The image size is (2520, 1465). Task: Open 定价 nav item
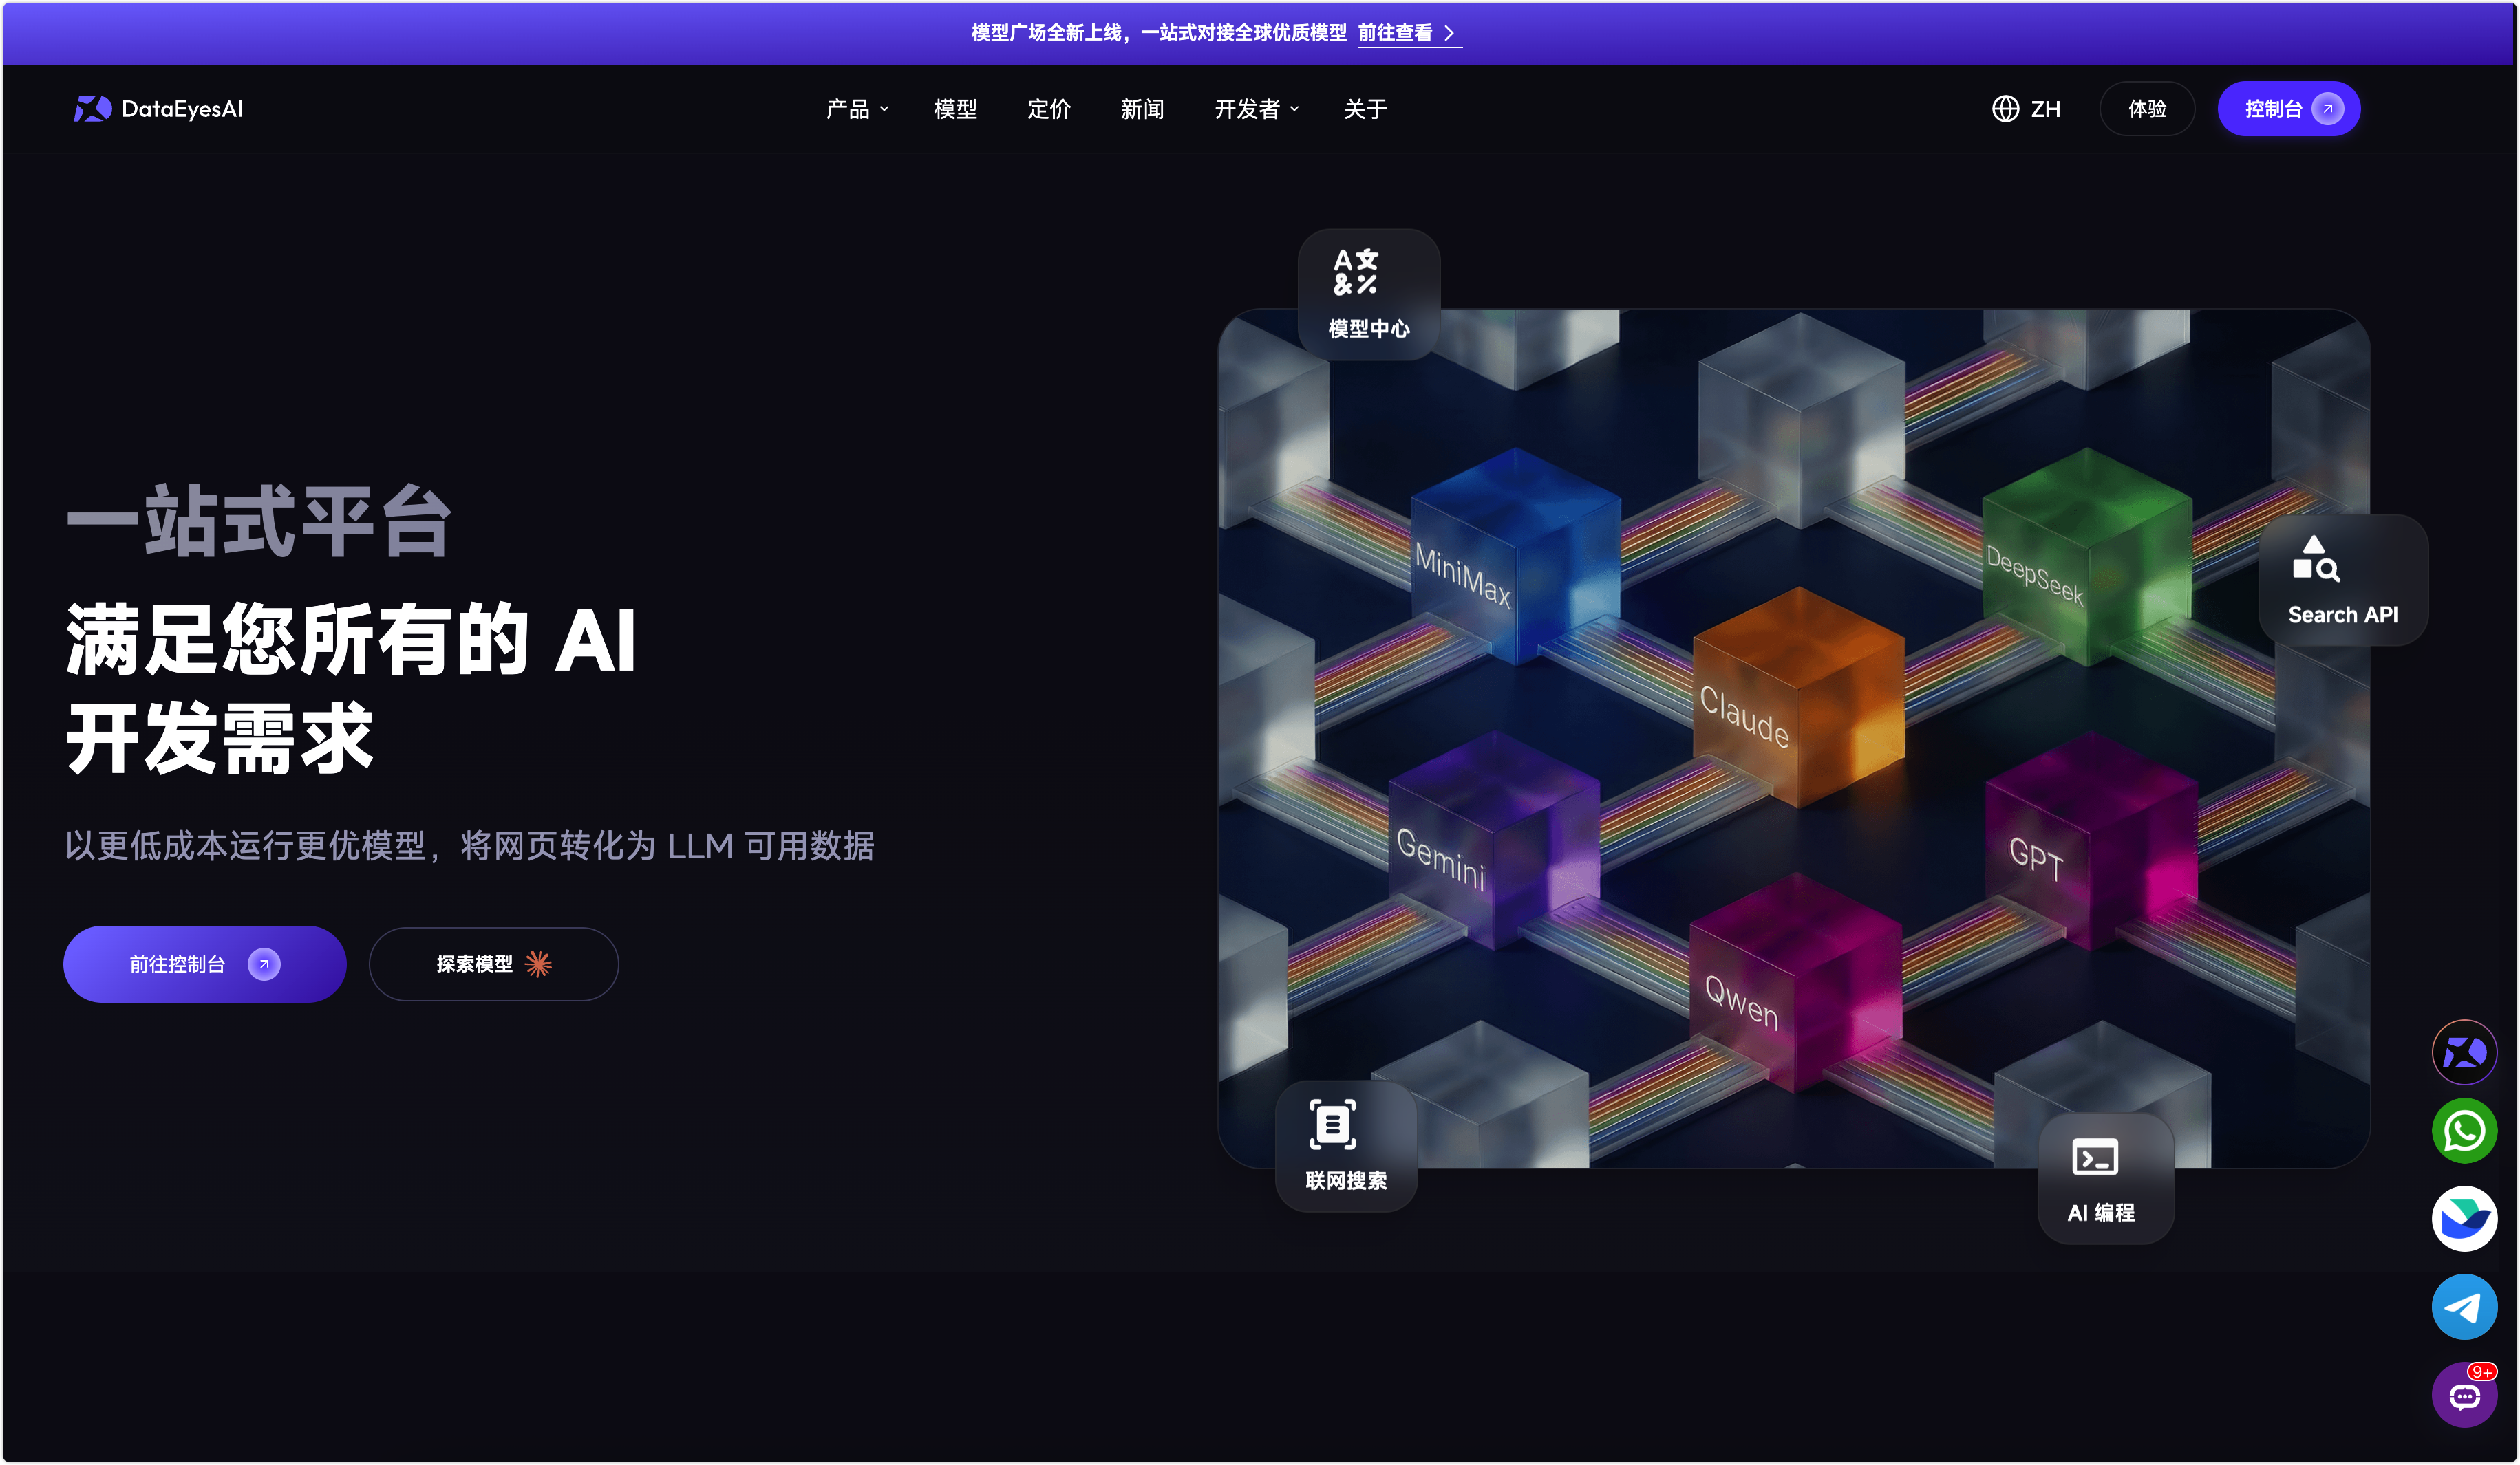click(x=1048, y=109)
